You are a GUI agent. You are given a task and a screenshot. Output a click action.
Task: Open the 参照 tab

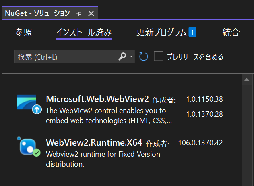23,32
